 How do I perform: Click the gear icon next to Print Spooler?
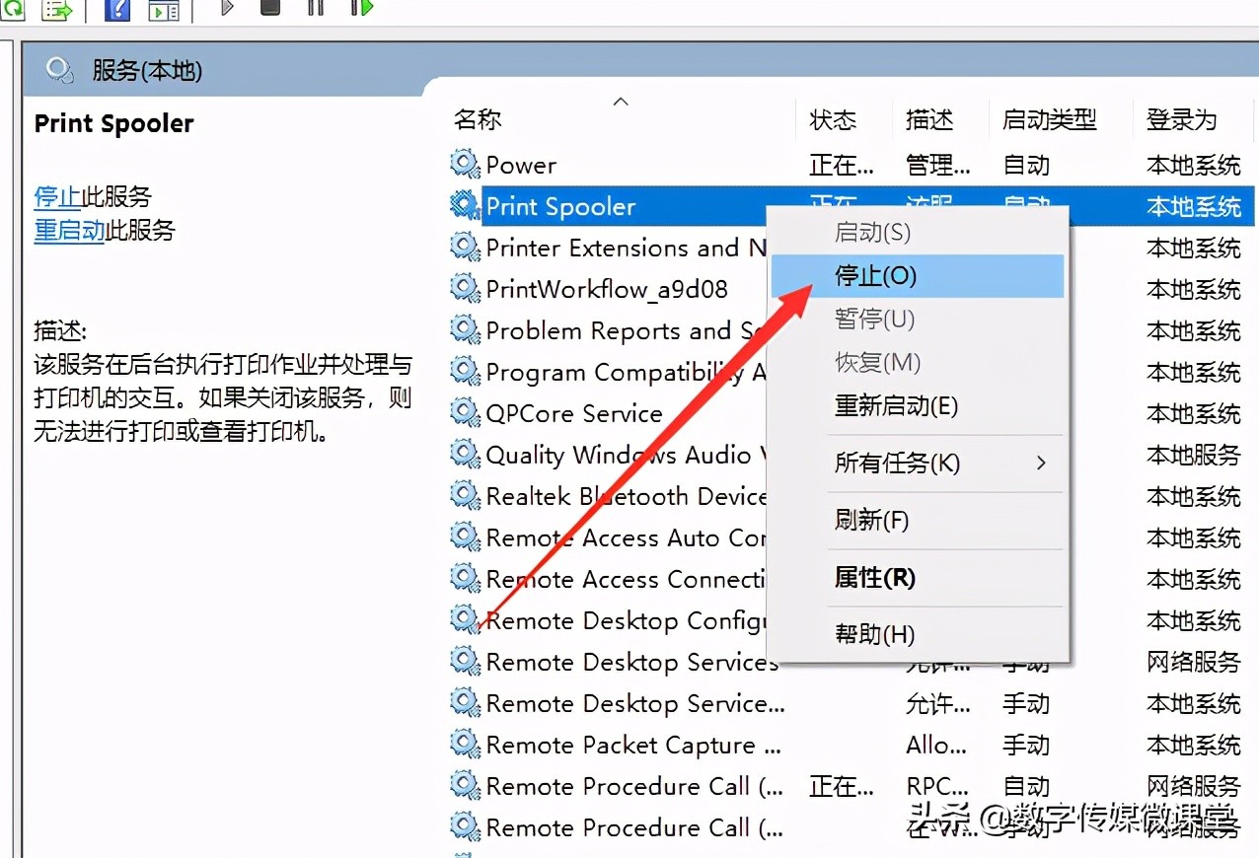(465, 205)
